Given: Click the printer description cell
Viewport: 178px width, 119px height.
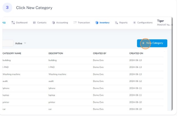Looking at the screenshot, I should [52, 102].
